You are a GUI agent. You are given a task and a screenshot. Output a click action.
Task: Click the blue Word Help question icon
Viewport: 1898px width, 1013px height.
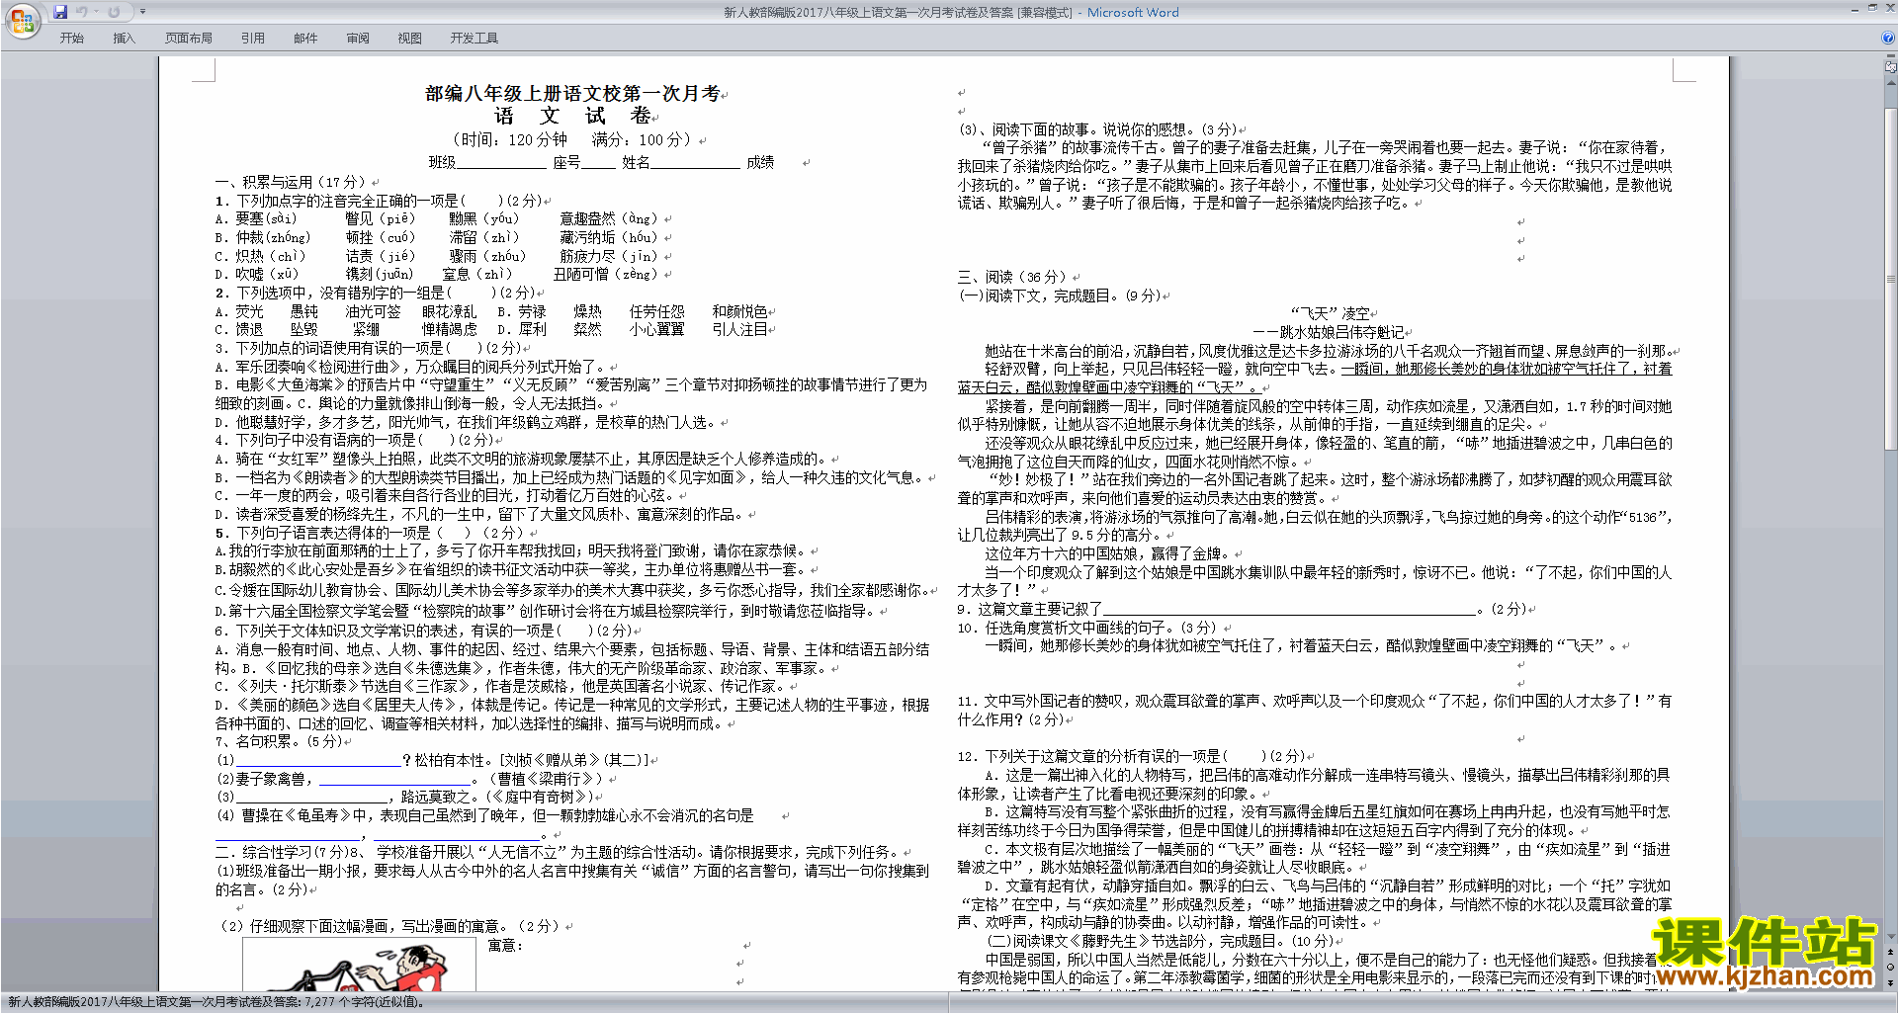pyautogui.click(x=1888, y=38)
